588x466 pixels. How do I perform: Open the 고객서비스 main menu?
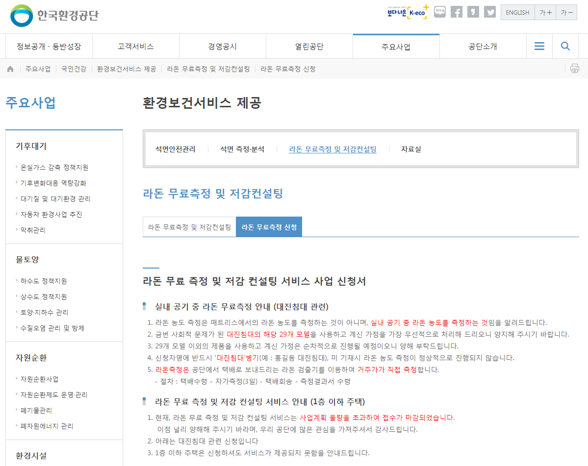click(136, 47)
